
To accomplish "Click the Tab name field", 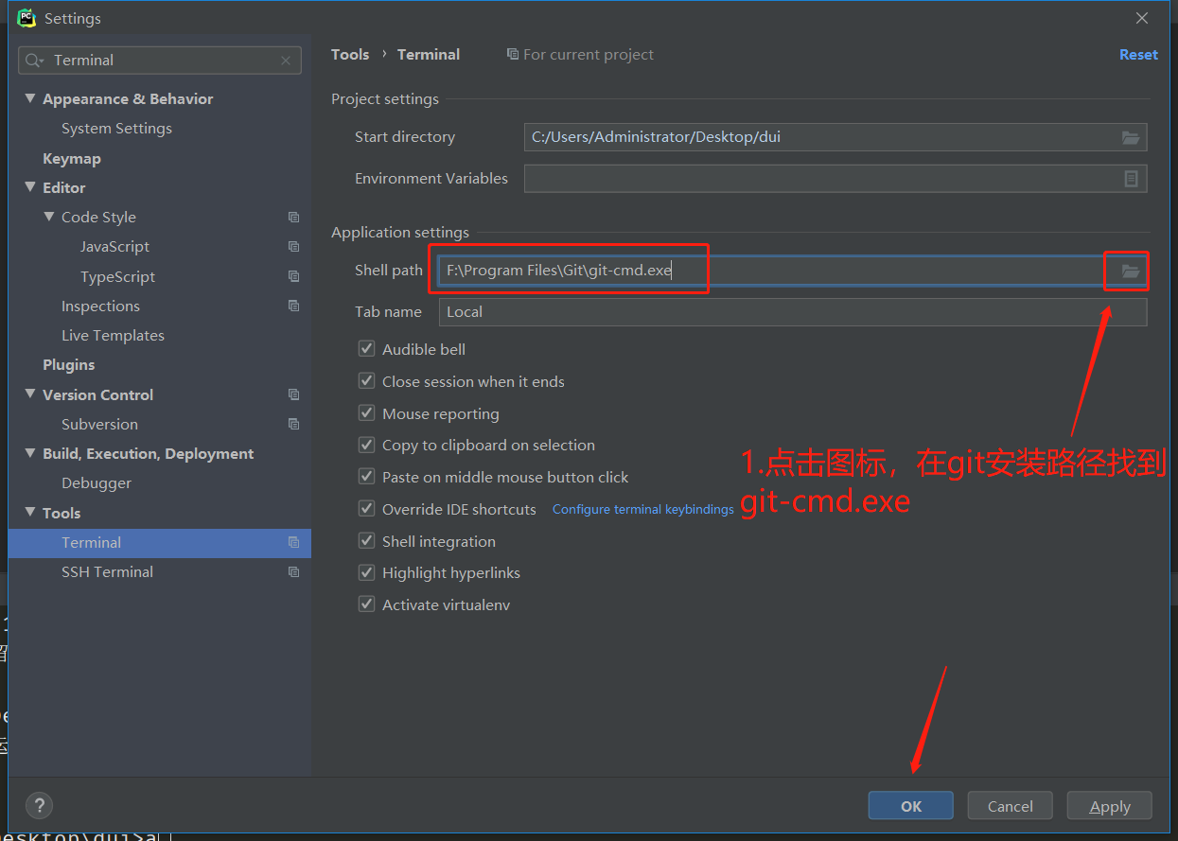I will [x=793, y=312].
